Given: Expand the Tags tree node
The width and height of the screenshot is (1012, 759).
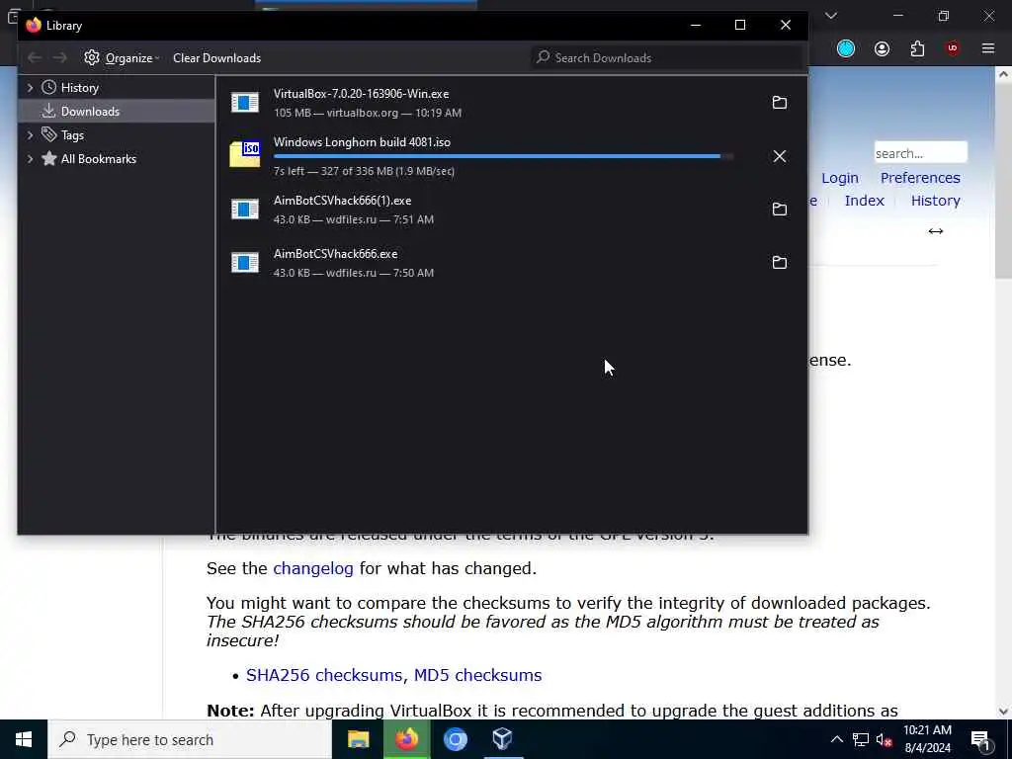Looking at the screenshot, I should point(30,134).
